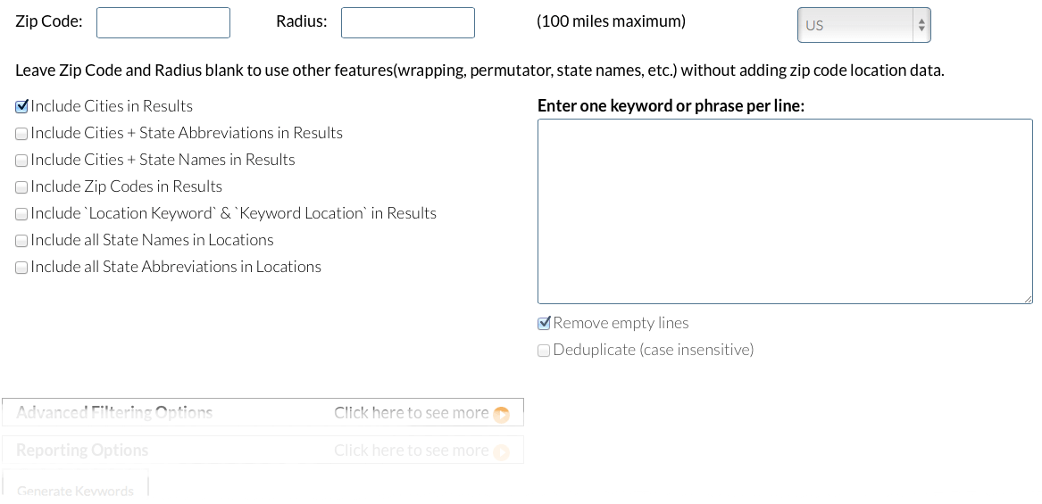Enable Include Cities + State Abbreviations in Results
The width and height of the screenshot is (1042, 504).
21,134
